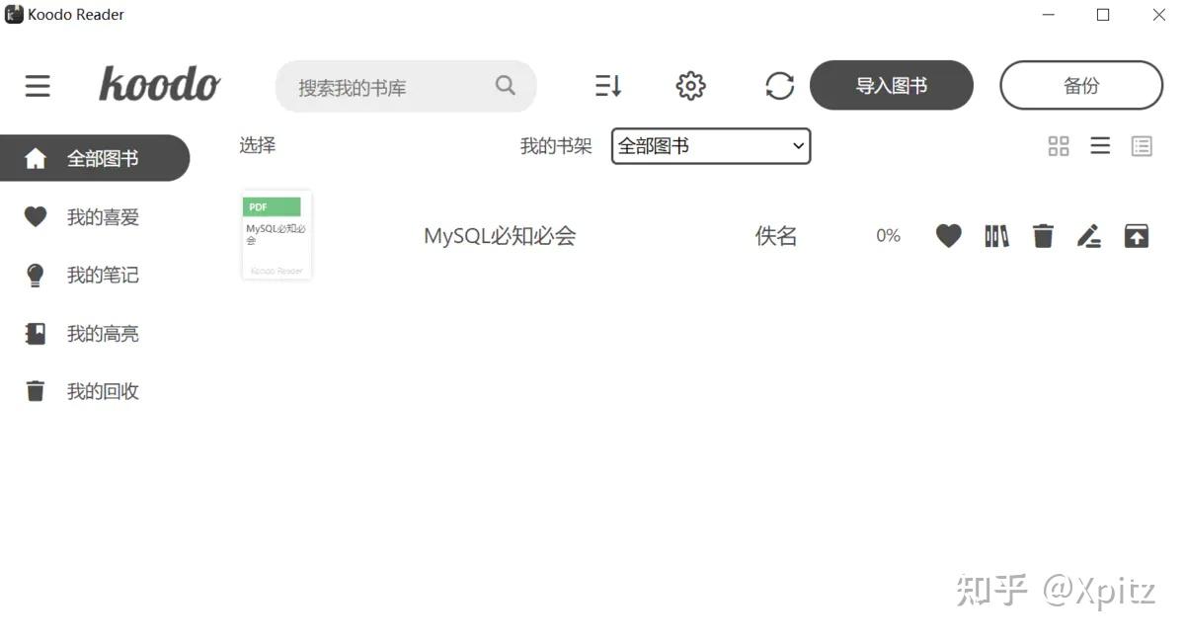Switch to cover detail view

point(1142,146)
